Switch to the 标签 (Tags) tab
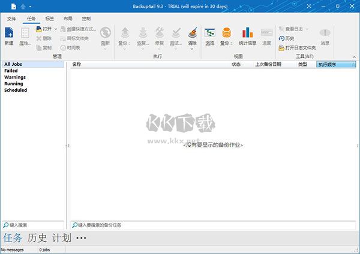 tap(50, 19)
